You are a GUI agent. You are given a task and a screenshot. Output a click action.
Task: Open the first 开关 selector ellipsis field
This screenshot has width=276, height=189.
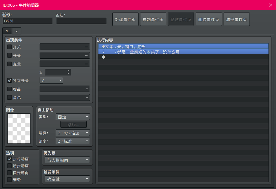pos(65,47)
